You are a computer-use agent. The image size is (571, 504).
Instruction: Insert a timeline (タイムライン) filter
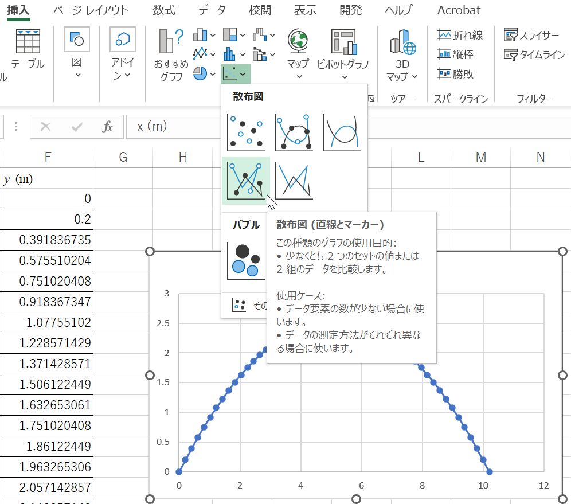click(534, 55)
